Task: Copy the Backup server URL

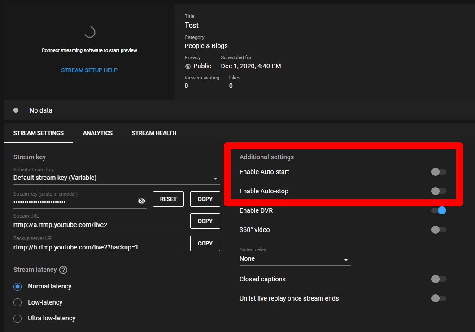Action: pos(205,243)
